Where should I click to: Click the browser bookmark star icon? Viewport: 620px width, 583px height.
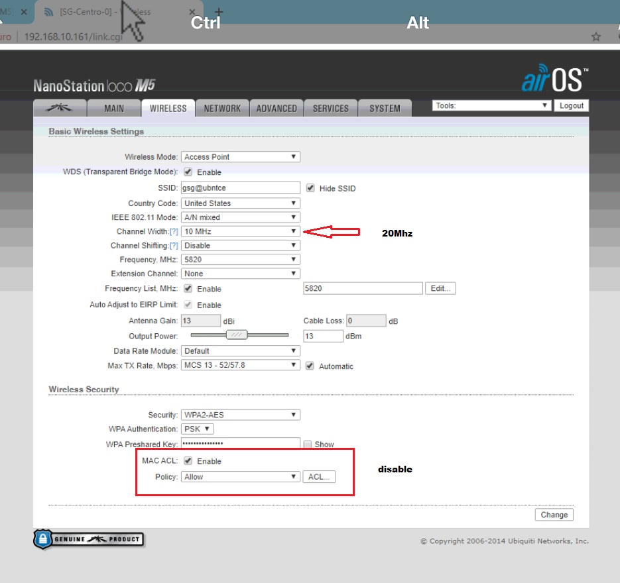click(x=596, y=37)
